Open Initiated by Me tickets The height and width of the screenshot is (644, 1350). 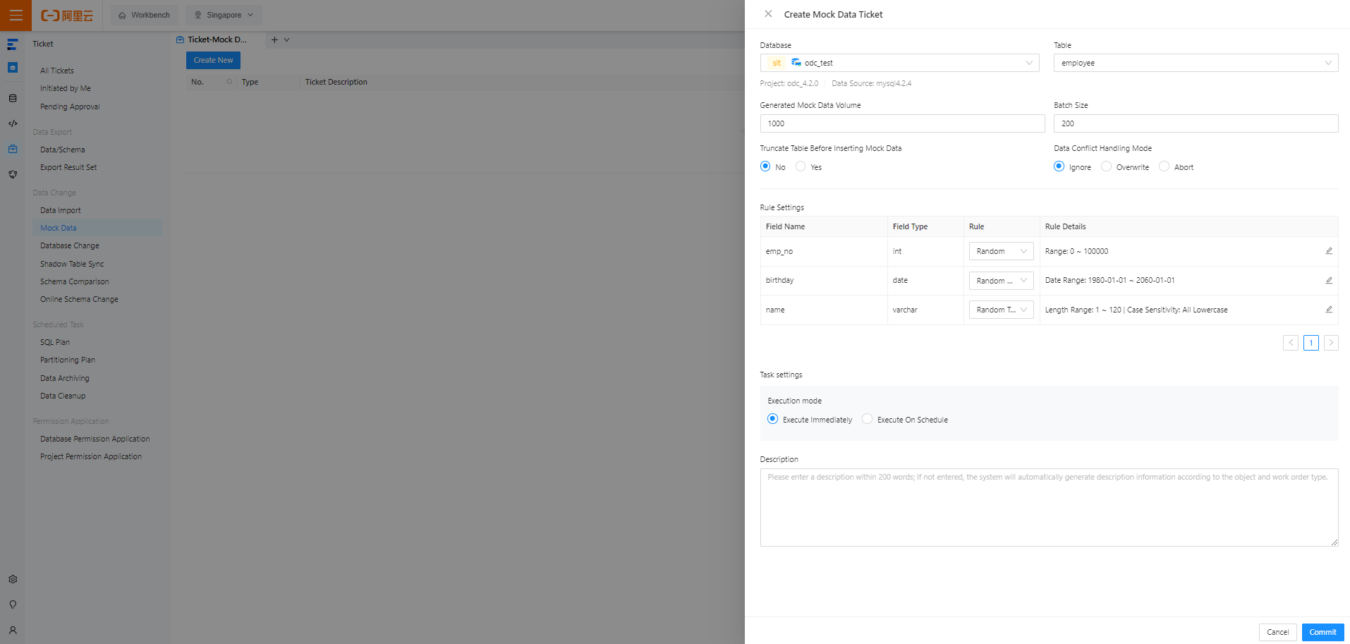(x=66, y=88)
